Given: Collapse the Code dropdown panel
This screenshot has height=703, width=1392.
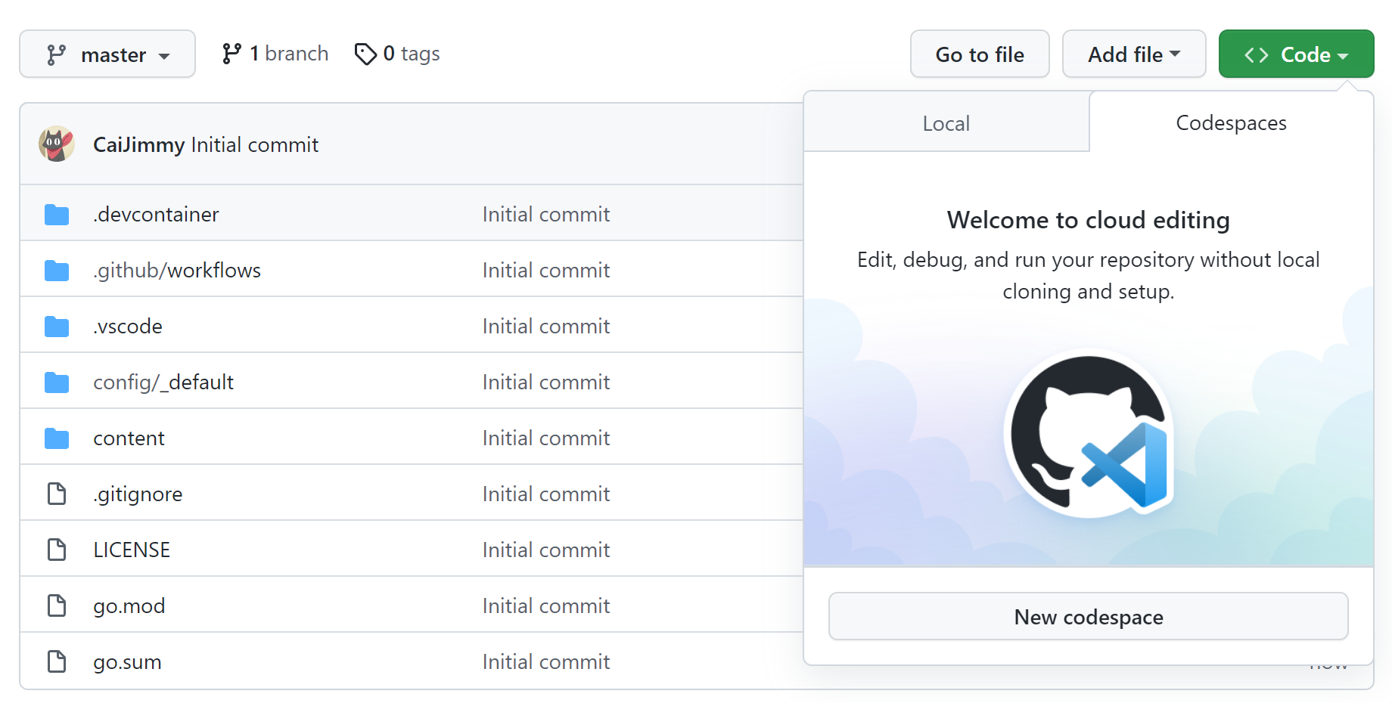Looking at the screenshot, I should click(x=1296, y=54).
